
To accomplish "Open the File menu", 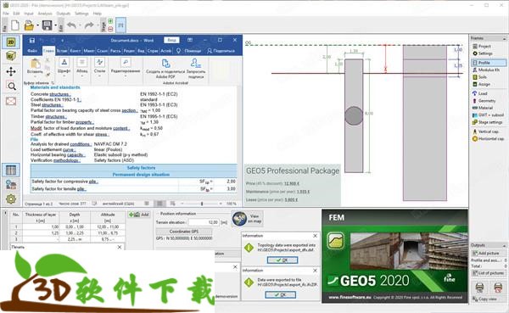I will point(6,14).
